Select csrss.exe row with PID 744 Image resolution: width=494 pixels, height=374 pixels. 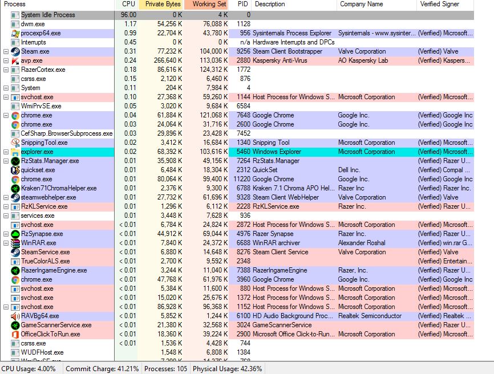(x=237, y=343)
